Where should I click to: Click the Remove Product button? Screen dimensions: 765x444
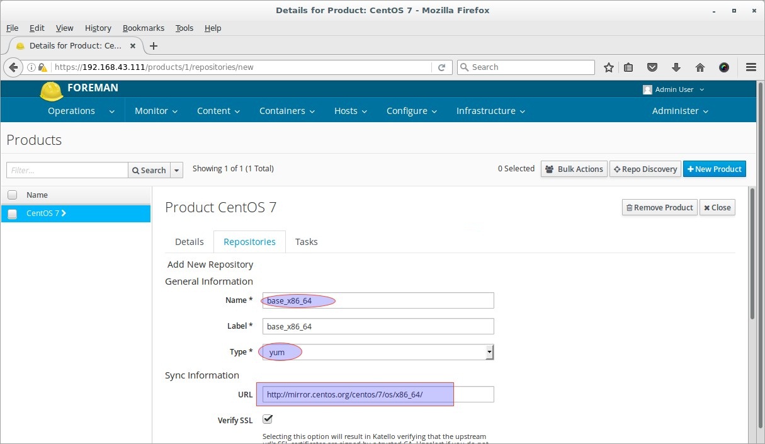click(x=660, y=207)
